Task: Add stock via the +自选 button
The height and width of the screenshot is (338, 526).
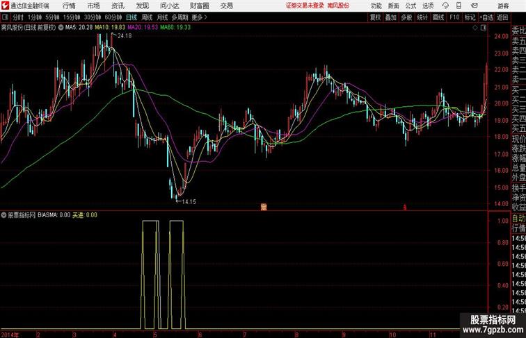Action: click(x=486, y=17)
